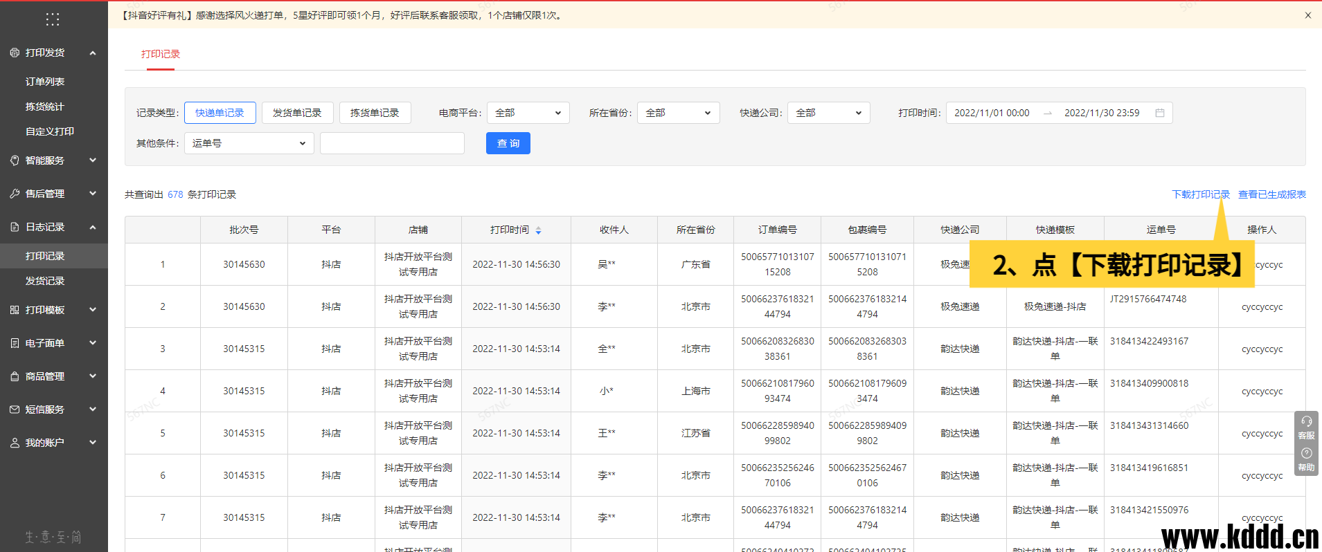The height and width of the screenshot is (552, 1322).
Task: Click the 智能服务 sidebar icon
Action: click(15, 160)
